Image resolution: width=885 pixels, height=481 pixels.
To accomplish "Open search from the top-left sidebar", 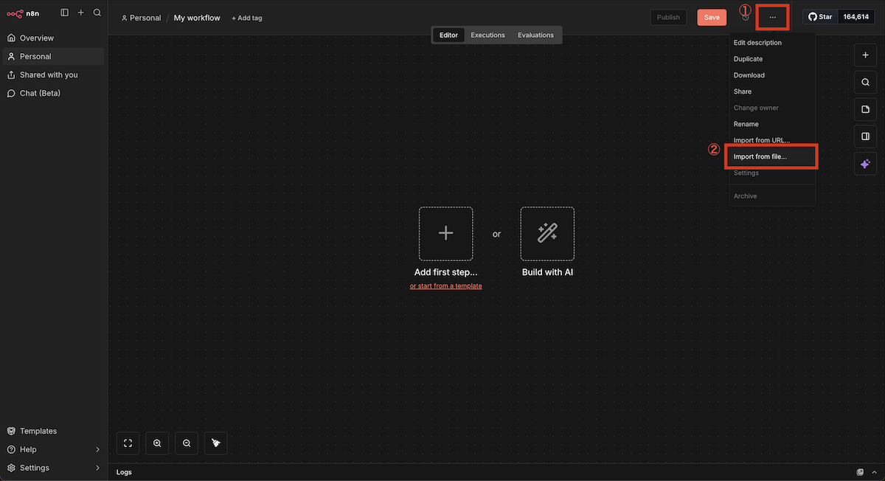I will pyautogui.click(x=97, y=12).
